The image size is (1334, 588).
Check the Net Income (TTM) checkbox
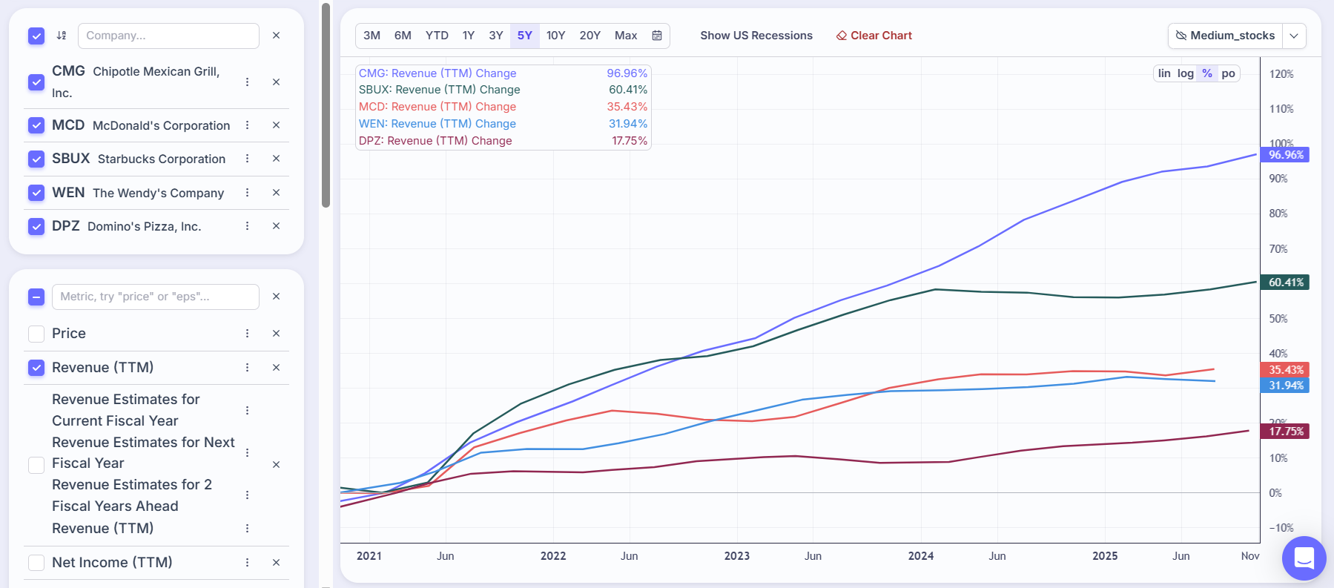(36, 563)
